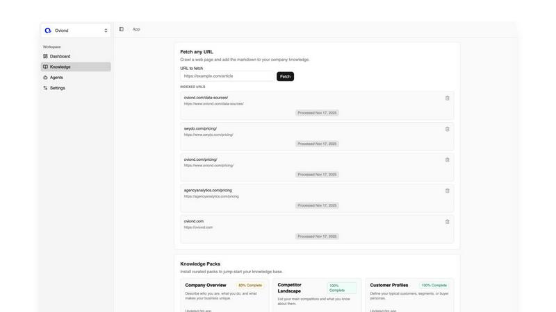Click the Fetch button
Viewport: 556px width, 312px height.
click(285, 76)
